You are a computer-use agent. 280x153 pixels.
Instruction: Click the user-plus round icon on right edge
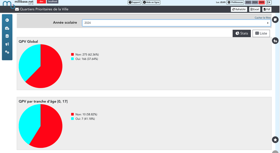(275, 41)
